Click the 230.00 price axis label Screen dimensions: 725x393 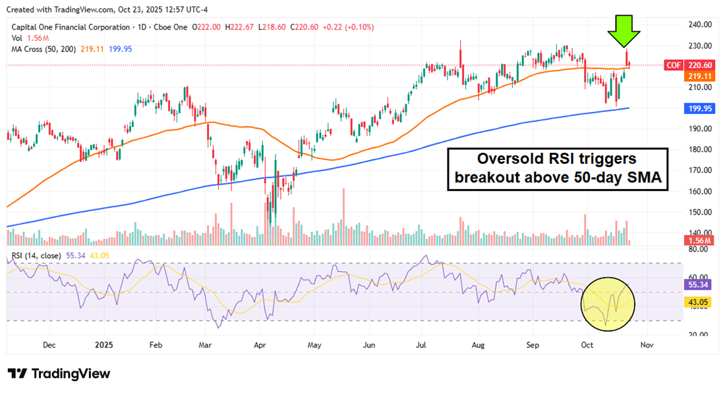(x=700, y=45)
